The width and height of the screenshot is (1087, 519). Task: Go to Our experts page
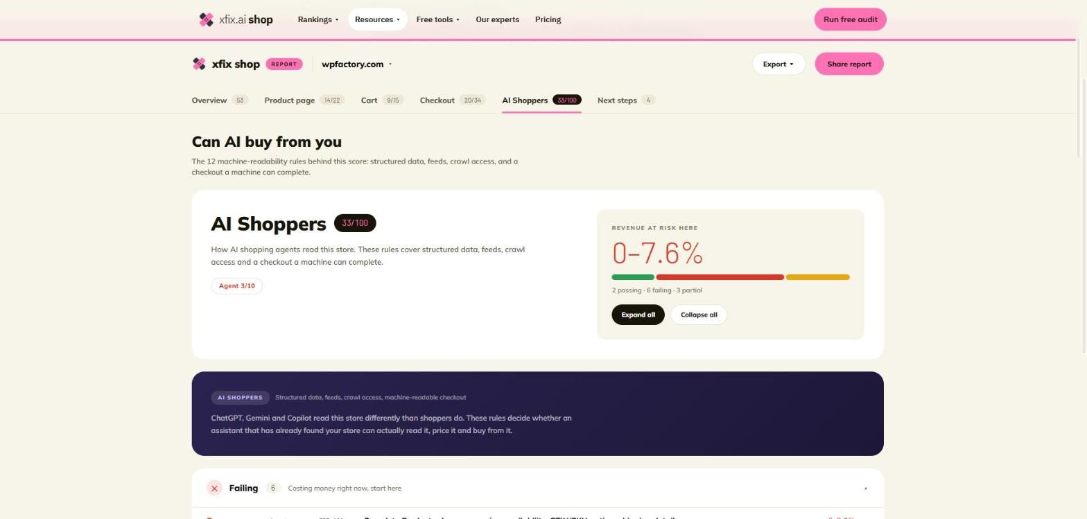coord(497,19)
